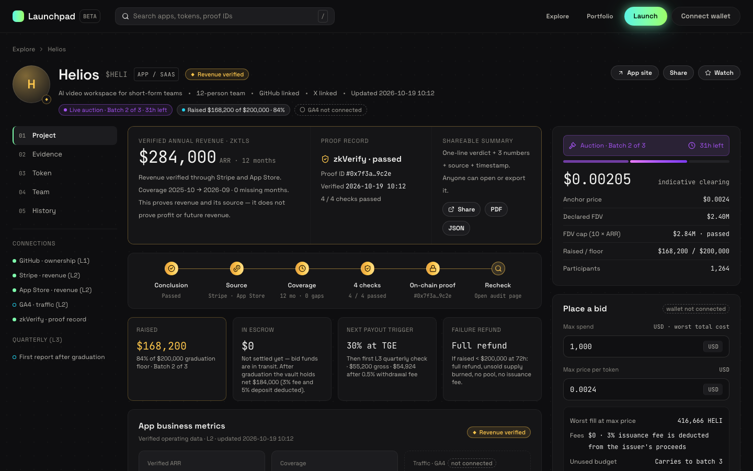Click Connect wallet
Screen dimensions: 753x471
click(x=705, y=16)
